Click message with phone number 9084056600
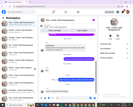133x107 pixels. pos(65,48)
